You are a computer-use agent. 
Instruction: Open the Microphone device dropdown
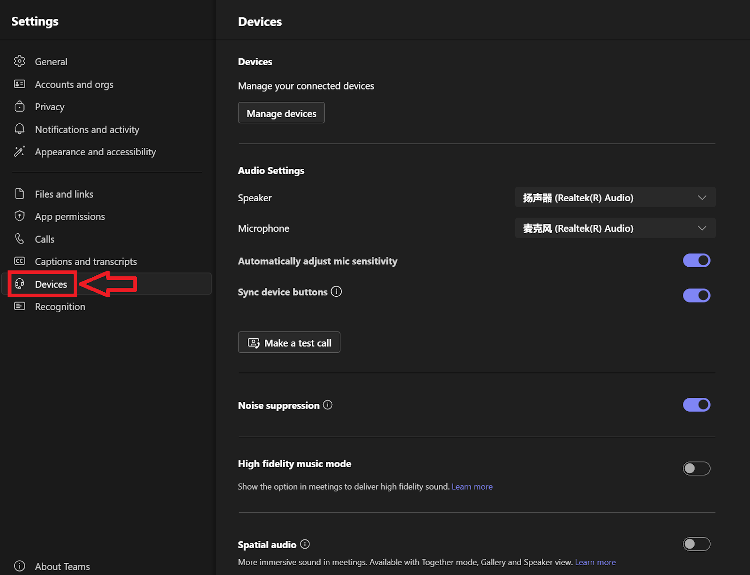pos(615,228)
